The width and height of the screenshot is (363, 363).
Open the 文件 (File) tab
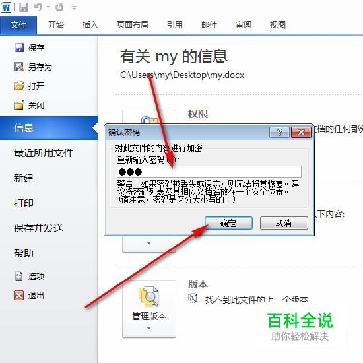(18, 25)
